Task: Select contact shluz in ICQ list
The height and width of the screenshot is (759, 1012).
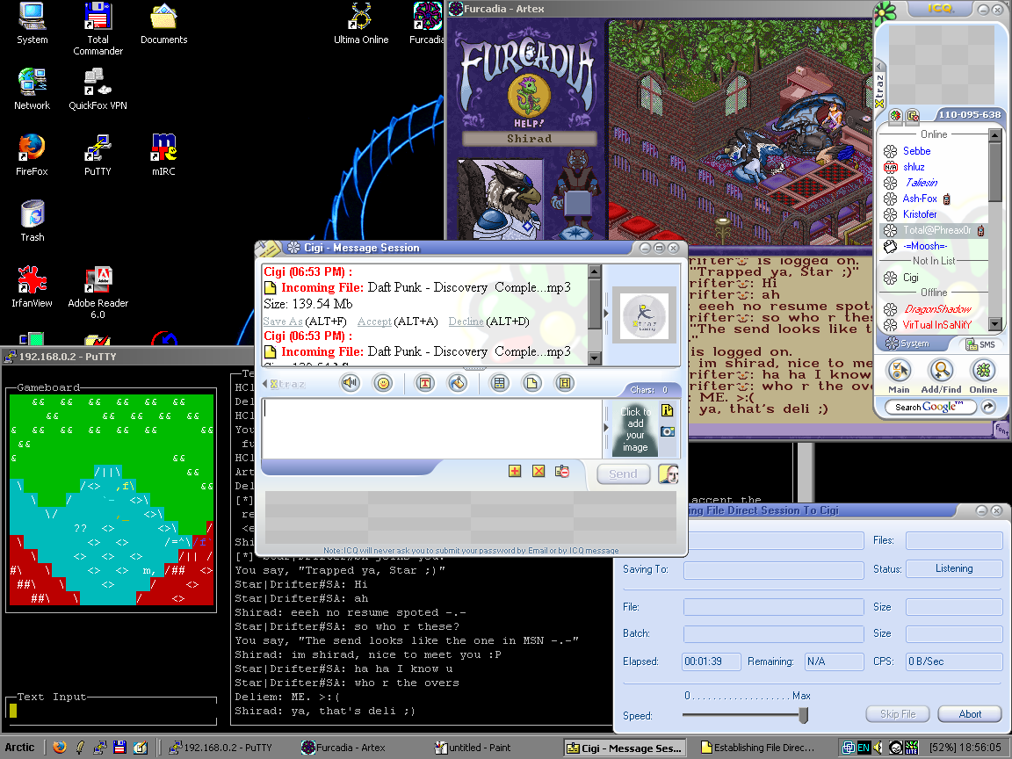Action: (x=914, y=167)
